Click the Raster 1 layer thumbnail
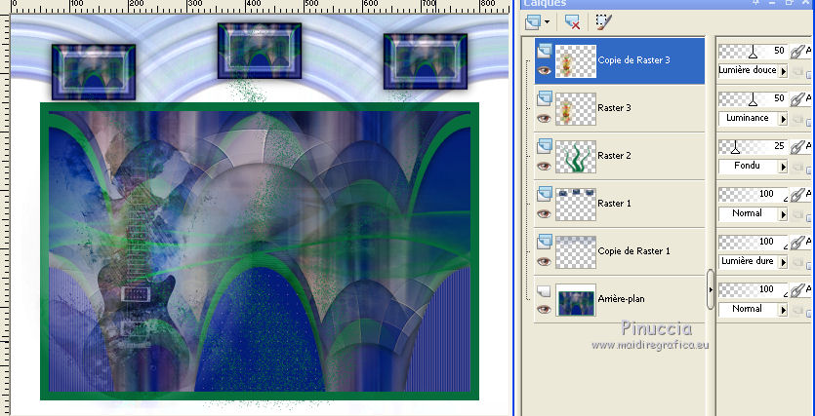 click(576, 204)
